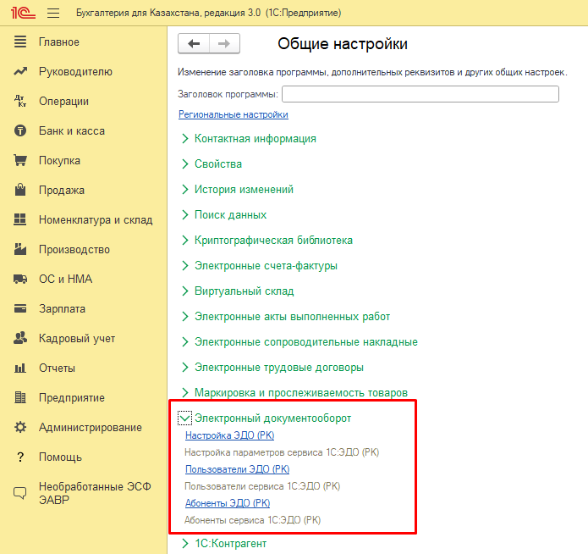
Task: Open the Операции menu section
Action: click(x=63, y=101)
